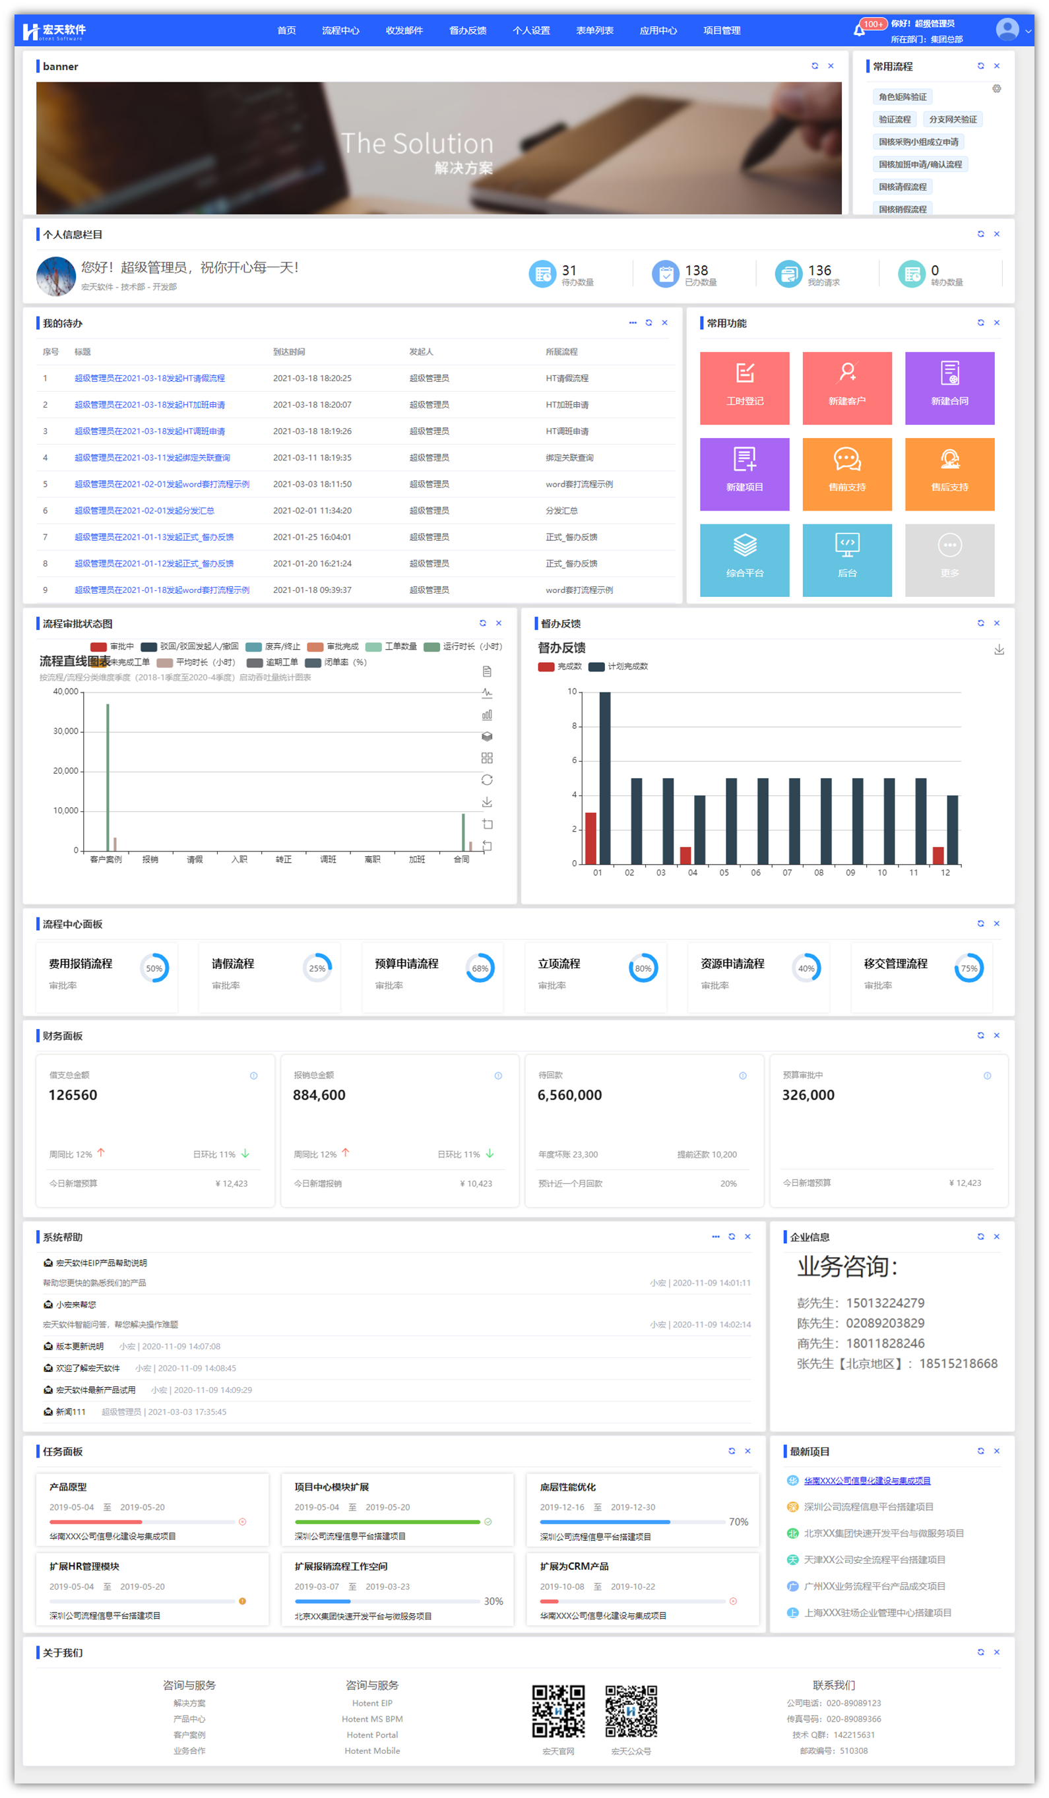Open the 华南XXX公司信息化建设与集成项目 link in 最新项目
This screenshot has height=1798, width=1049.
[x=867, y=1481]
